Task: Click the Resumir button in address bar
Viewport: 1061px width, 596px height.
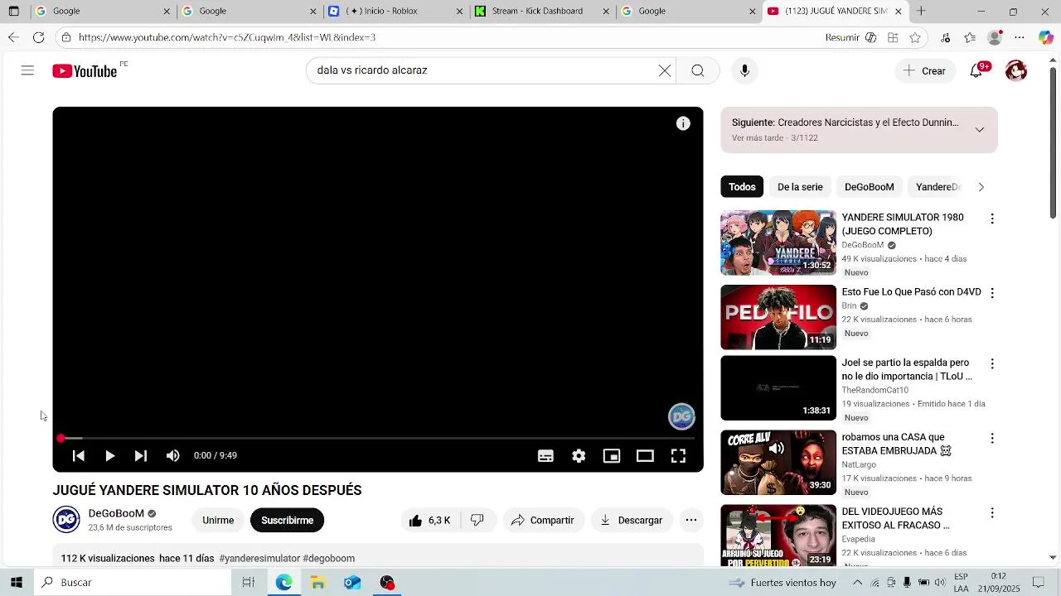Action: 842,37
